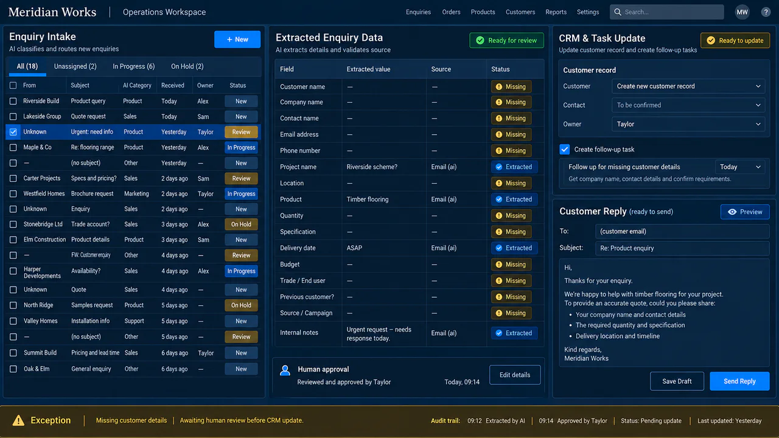Viewport: 779px width, 438px height.
Task: Uncheck the Create follow-up task checkbox
Action: (x=564, y=149)
